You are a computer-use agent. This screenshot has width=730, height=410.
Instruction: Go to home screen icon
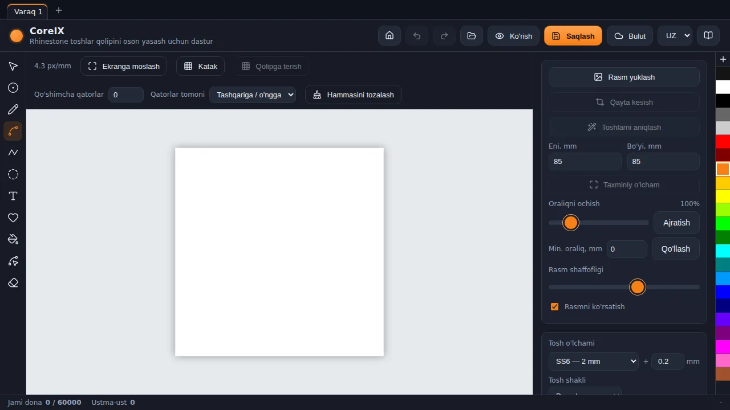click(390, 35)
